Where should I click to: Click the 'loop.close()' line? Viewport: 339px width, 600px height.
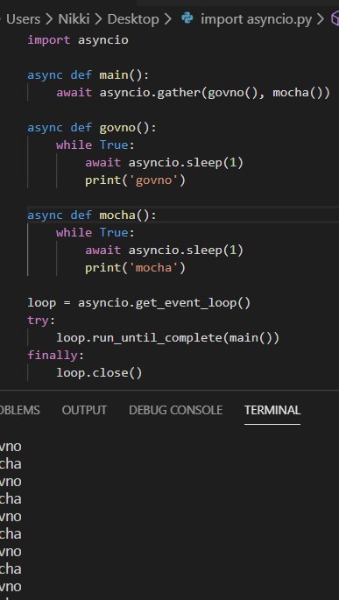click(x=99, y=373)
